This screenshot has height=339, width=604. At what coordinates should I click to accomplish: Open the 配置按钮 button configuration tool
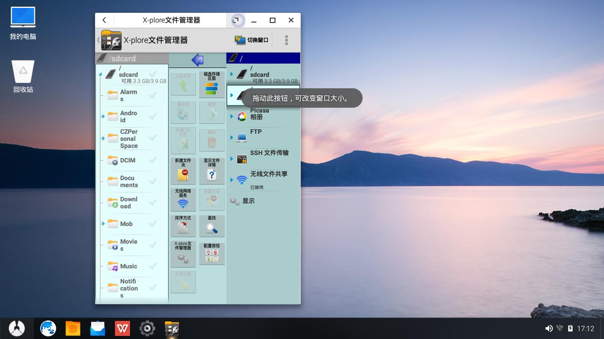pyautogui.click(x=212, y=253)
